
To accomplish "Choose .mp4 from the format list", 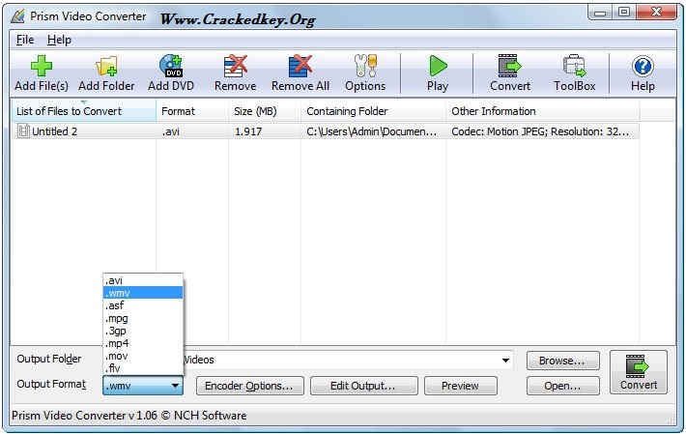I will tap(143, 343).
